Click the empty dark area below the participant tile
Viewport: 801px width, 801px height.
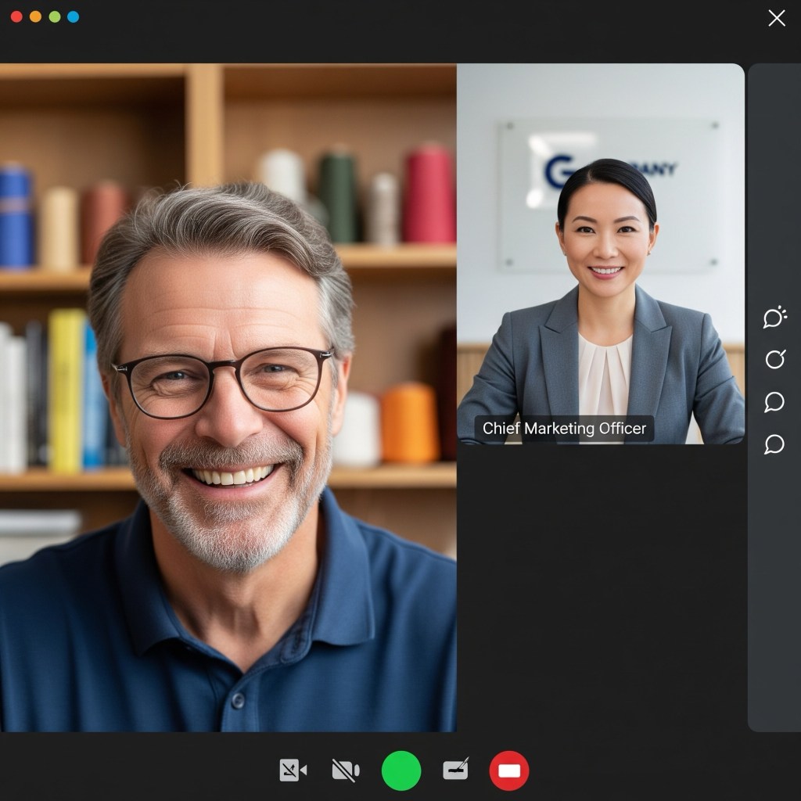tap(601, 587)
